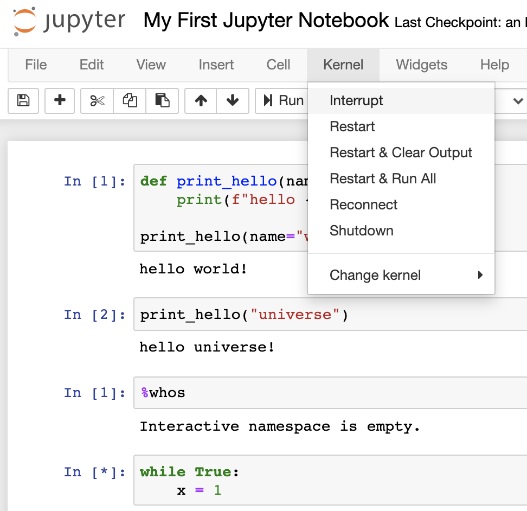Click the 'hello universe!' output text

[207, 347]
